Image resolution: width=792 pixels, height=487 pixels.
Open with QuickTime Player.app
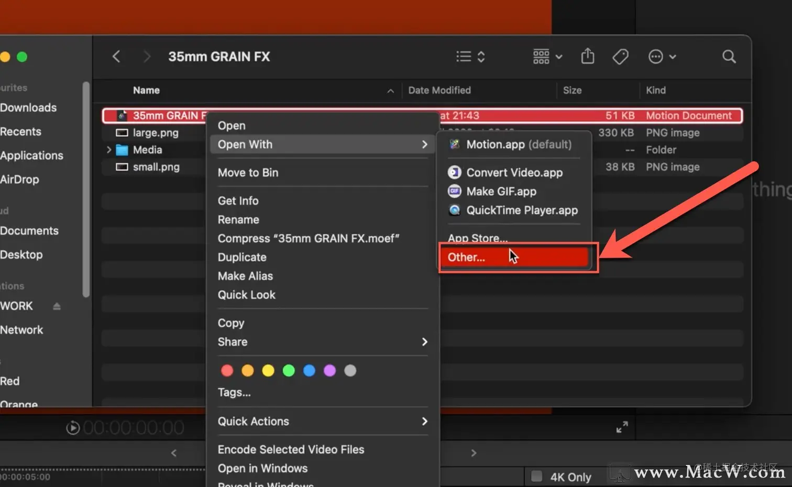(x=514, y=211)
